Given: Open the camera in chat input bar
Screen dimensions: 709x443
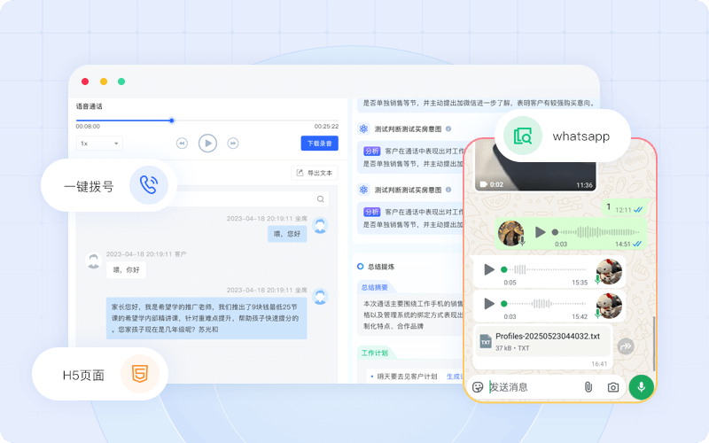Looking at the screenshot, I should [x=612, y=387].
